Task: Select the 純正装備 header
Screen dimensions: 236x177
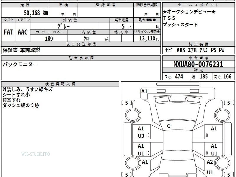Action: click(198, 44)
